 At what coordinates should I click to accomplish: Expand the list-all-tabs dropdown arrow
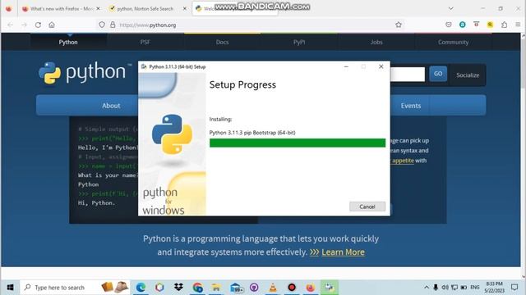(451, 8)
